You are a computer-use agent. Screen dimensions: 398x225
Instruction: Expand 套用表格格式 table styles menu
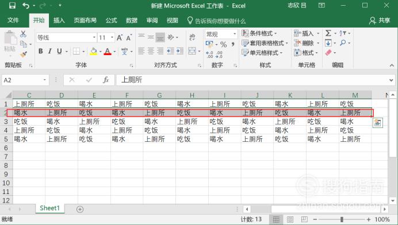click(265, 43)
